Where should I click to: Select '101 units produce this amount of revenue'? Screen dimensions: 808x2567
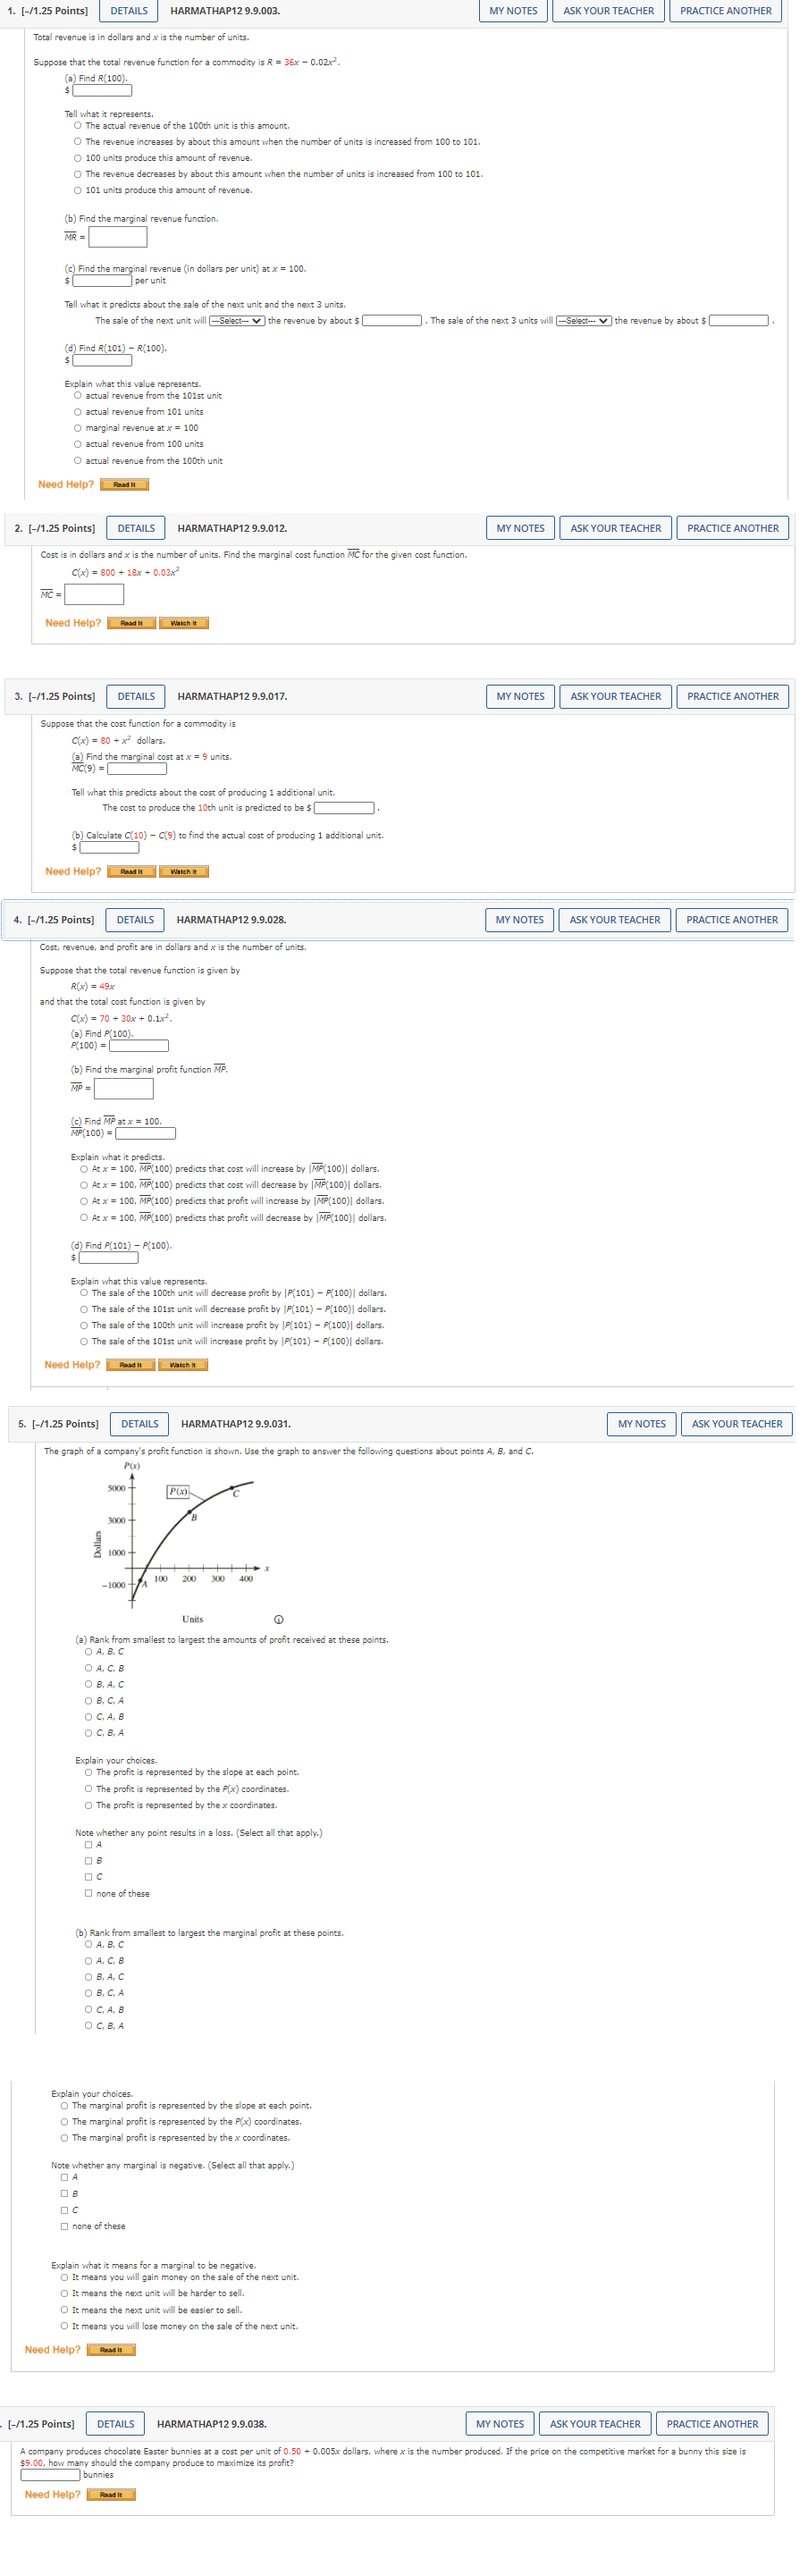tap(78, 190)
